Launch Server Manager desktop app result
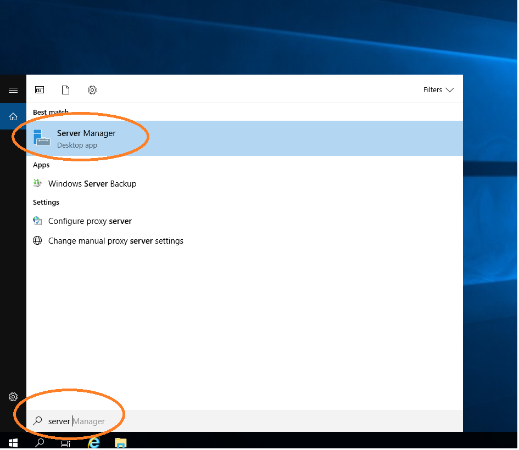This screenshot has height=450, width=519. point(86,138)
